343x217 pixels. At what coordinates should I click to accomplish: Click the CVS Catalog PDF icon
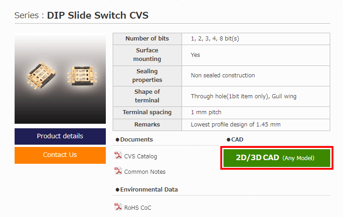[x=118, y=156]
